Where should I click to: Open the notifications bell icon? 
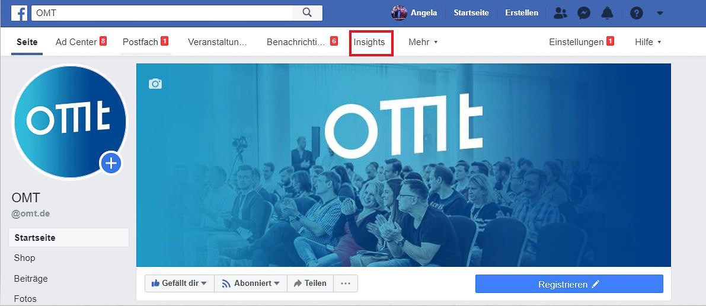click(x=608, y=13)
